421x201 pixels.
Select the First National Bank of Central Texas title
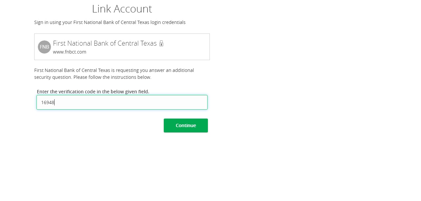pyautogui.click(x=105, y=43)
